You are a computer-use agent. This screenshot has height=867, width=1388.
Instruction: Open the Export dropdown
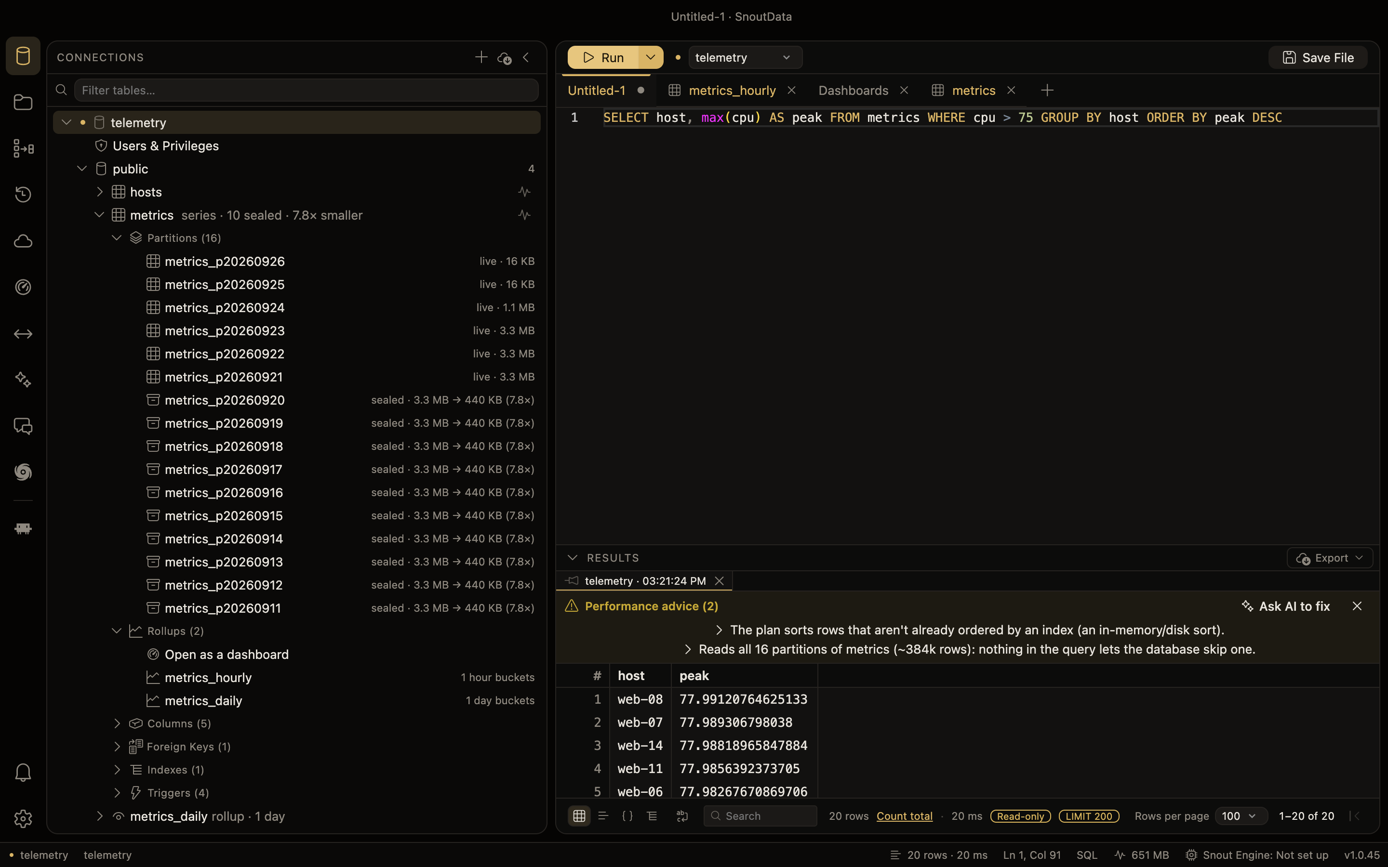pyautogui.click(x=1330, y=558)
